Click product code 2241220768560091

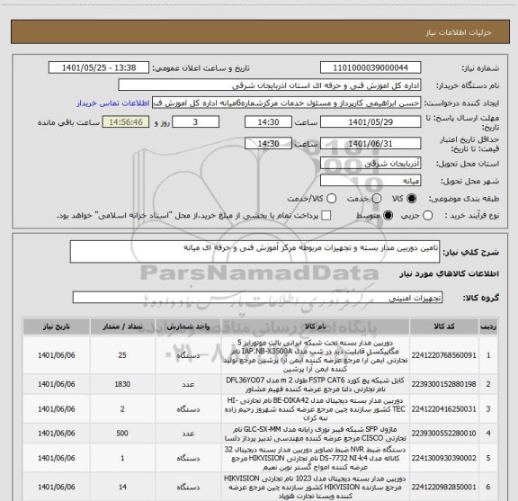444,355
